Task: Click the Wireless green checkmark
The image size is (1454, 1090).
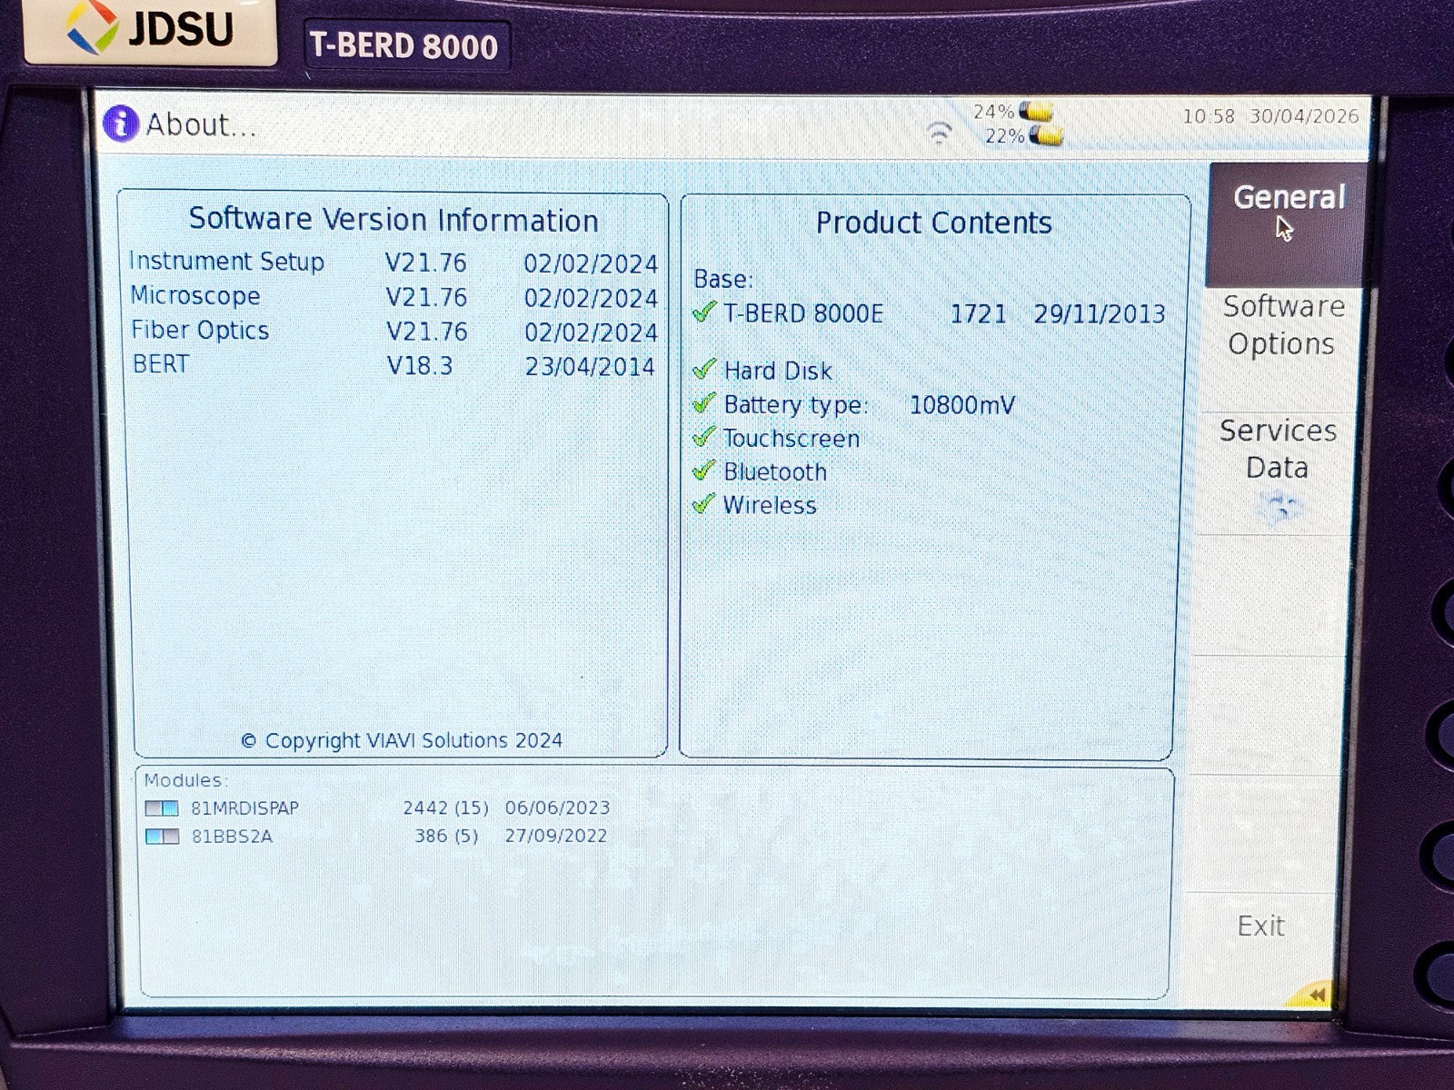Action: point(704,503)
